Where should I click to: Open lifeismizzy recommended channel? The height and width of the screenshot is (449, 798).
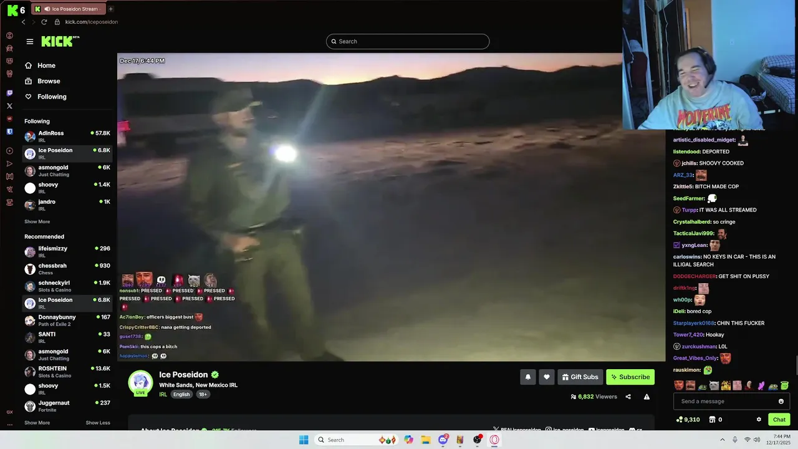[x=67, y=251]
